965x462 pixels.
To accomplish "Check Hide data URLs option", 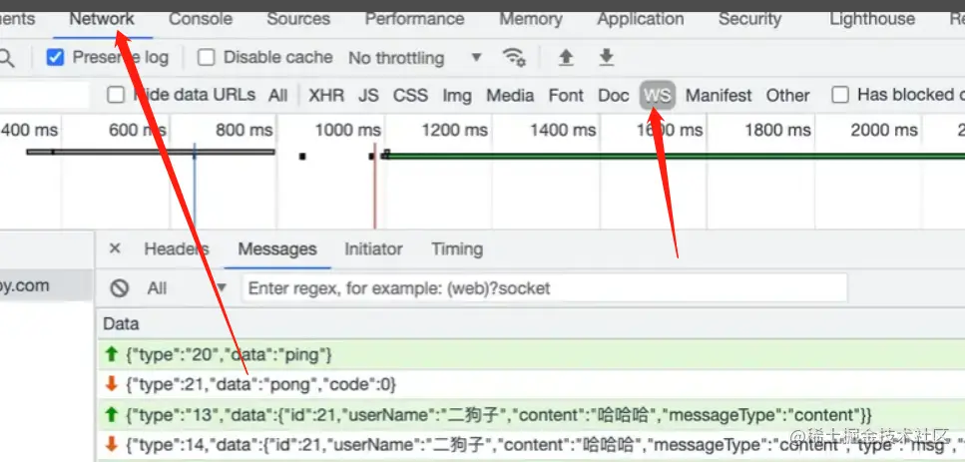I will 116,95.
